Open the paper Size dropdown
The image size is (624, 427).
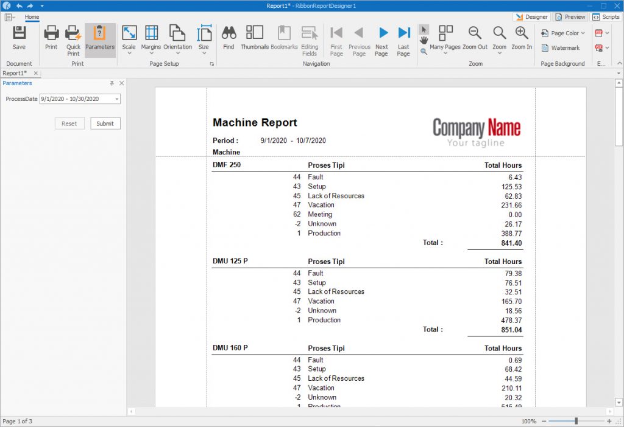(204, 53)
